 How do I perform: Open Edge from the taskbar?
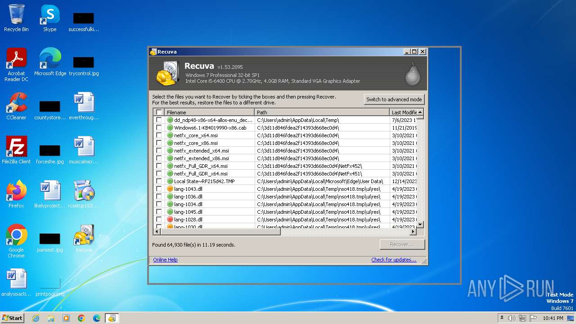click(97, 318)
